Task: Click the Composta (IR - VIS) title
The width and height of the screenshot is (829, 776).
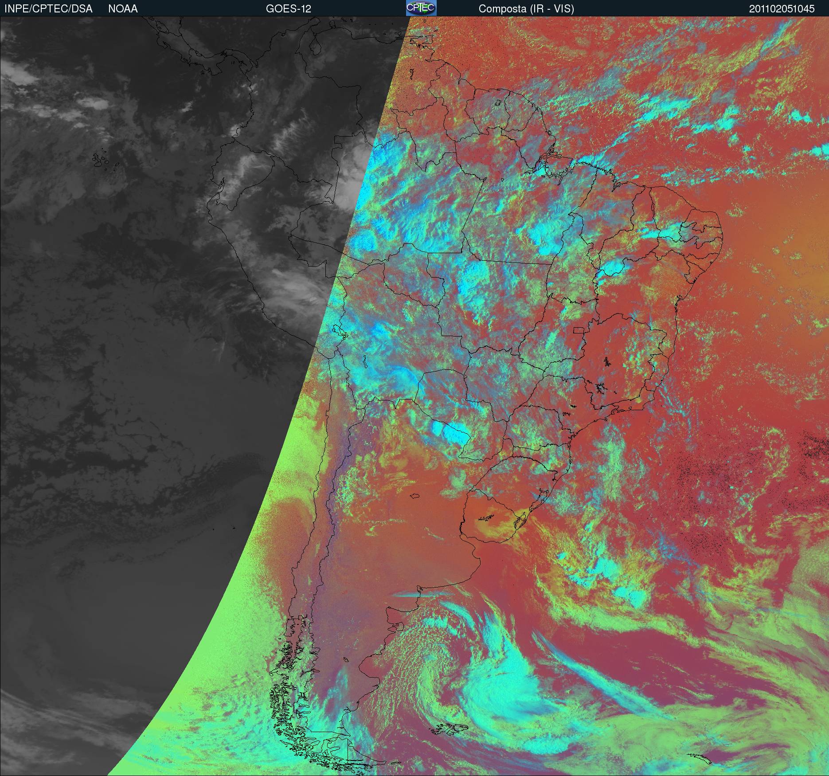Action: [526, 9]
